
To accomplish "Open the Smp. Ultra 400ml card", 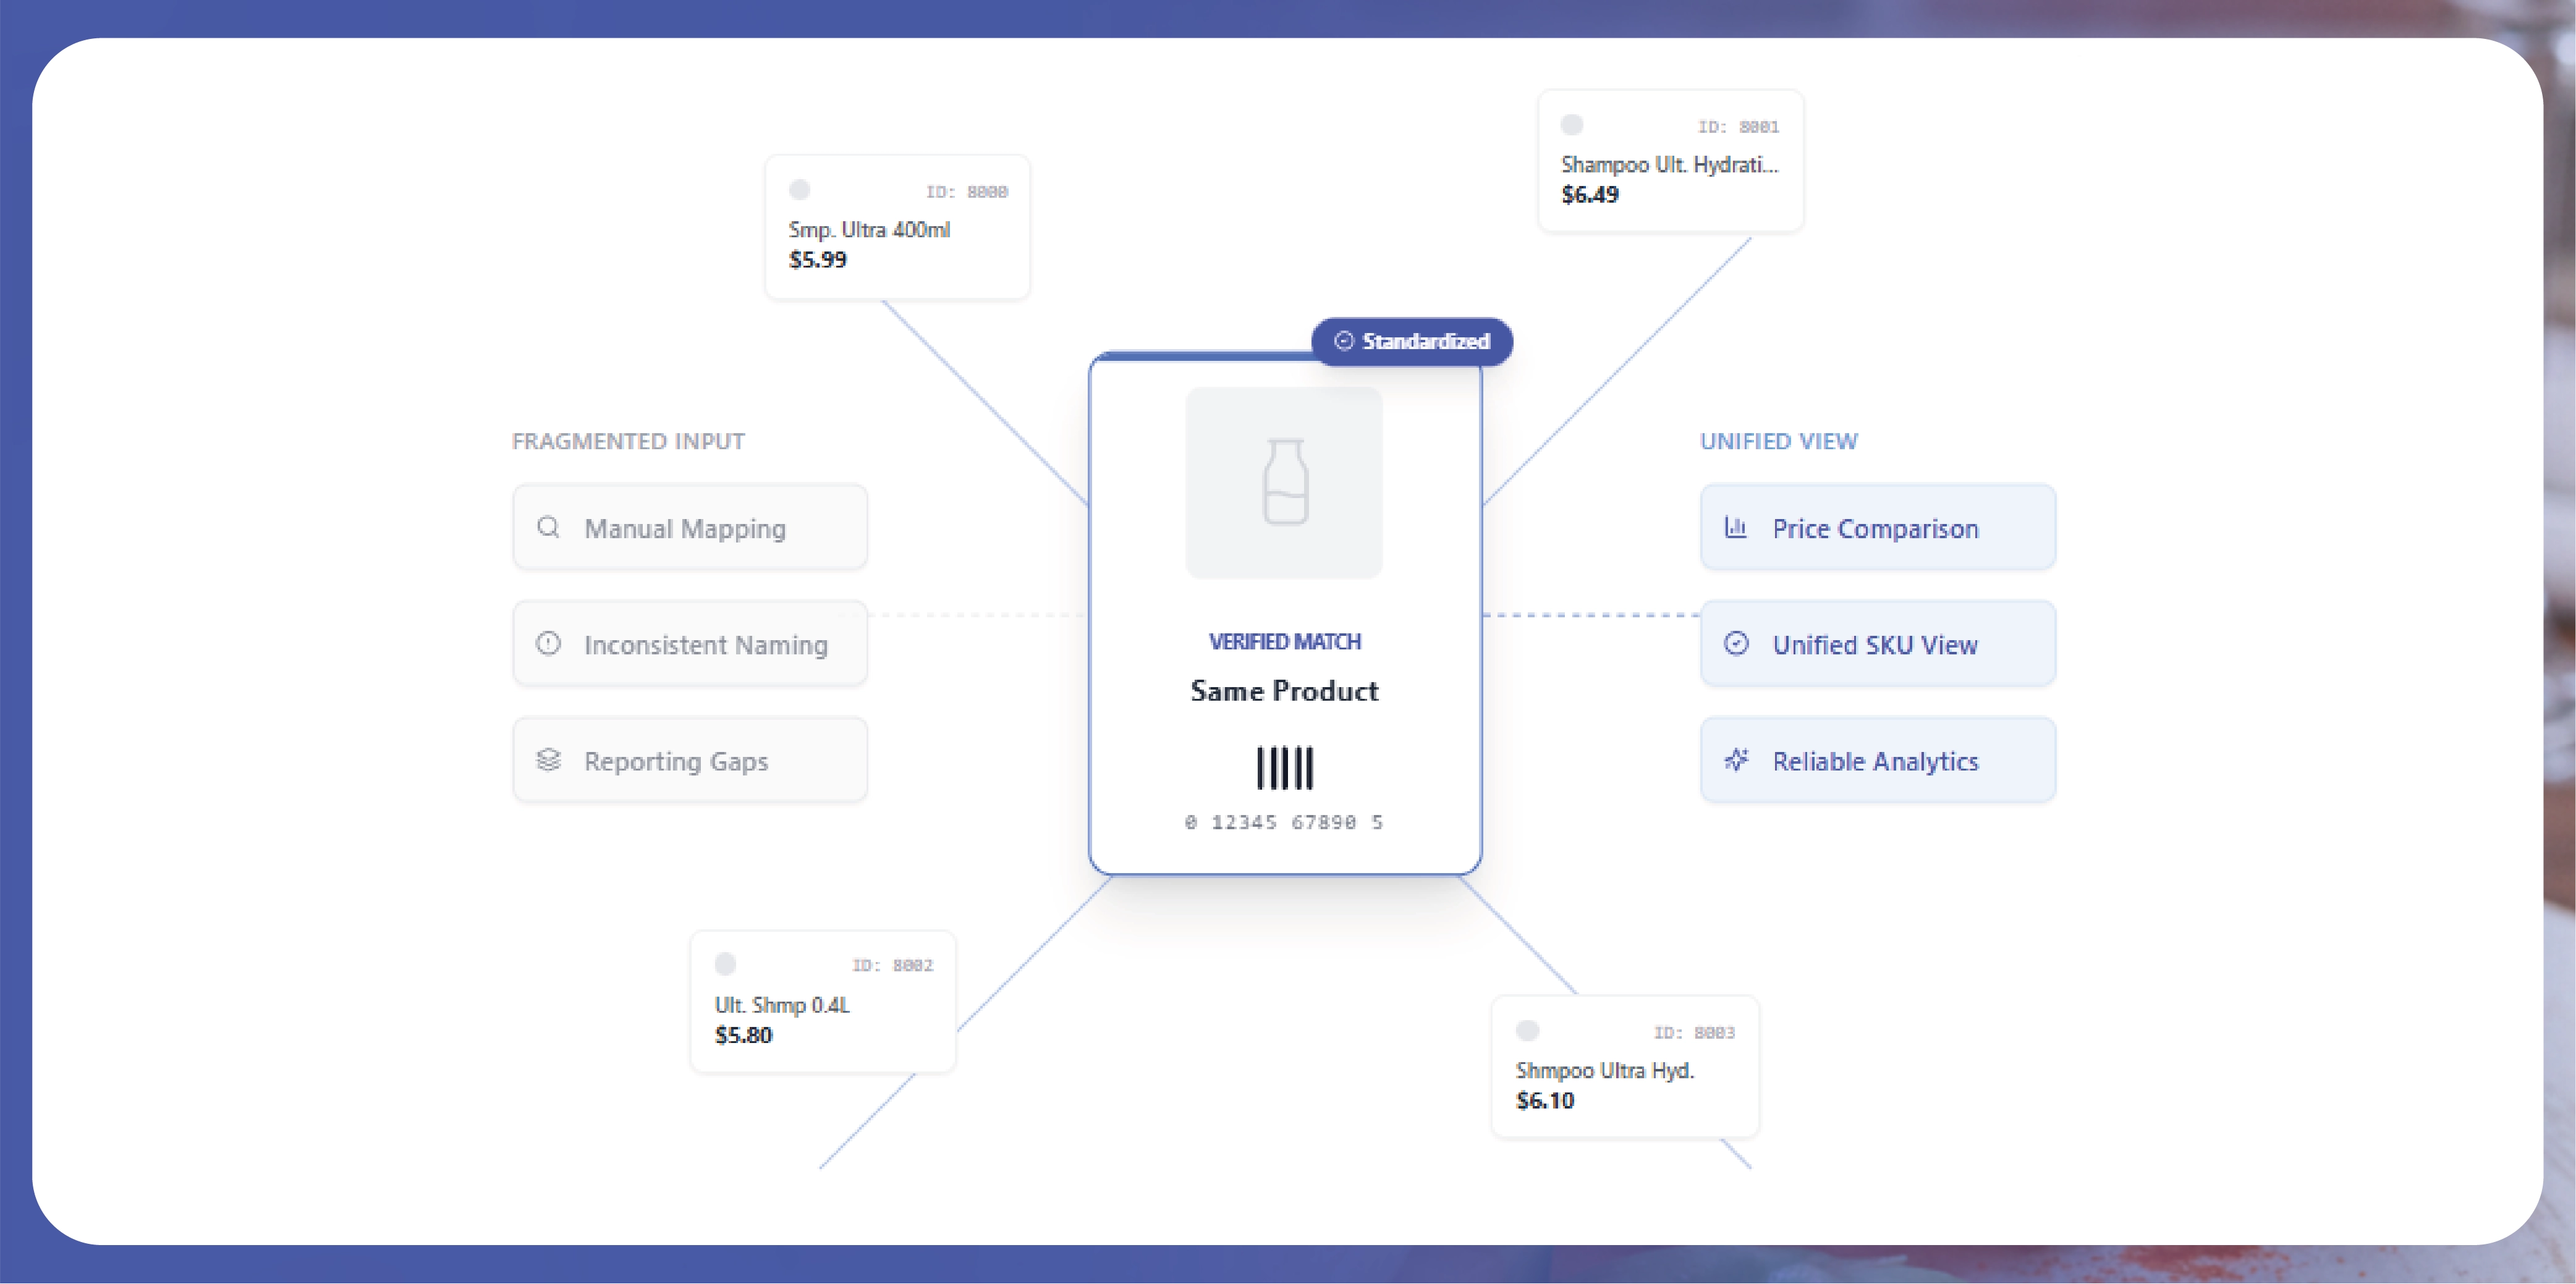I will pos(897,228).
